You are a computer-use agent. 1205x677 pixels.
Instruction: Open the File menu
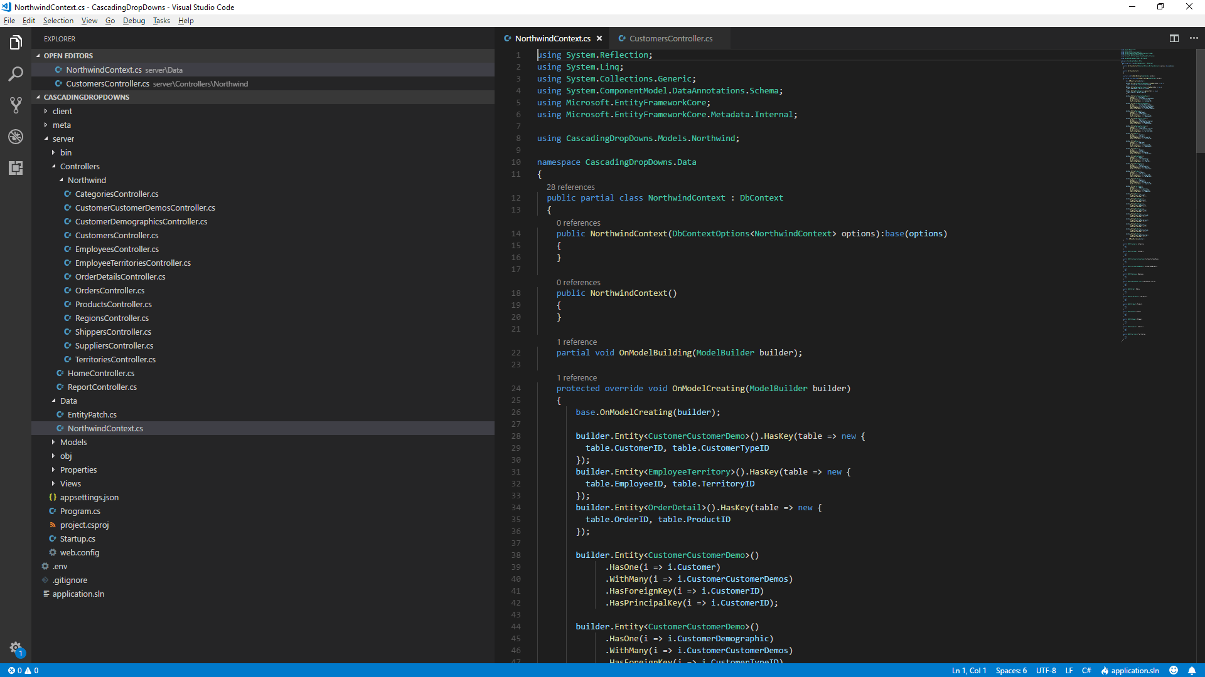(x=9, y=21)
